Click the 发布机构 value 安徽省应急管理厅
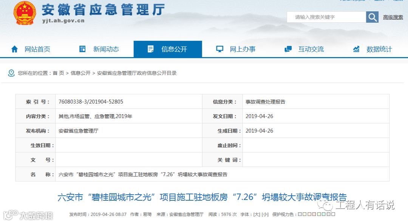408x223 pixels. 78,131
